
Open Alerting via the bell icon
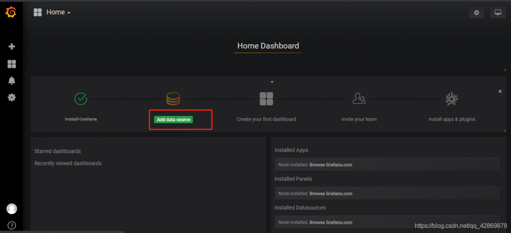coord(12,81)
